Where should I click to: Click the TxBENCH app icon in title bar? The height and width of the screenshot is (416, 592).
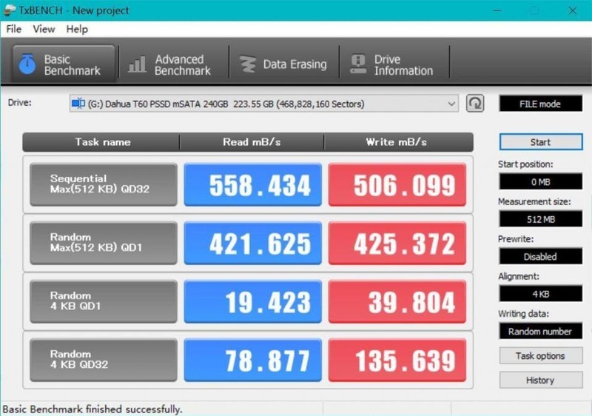9,10
